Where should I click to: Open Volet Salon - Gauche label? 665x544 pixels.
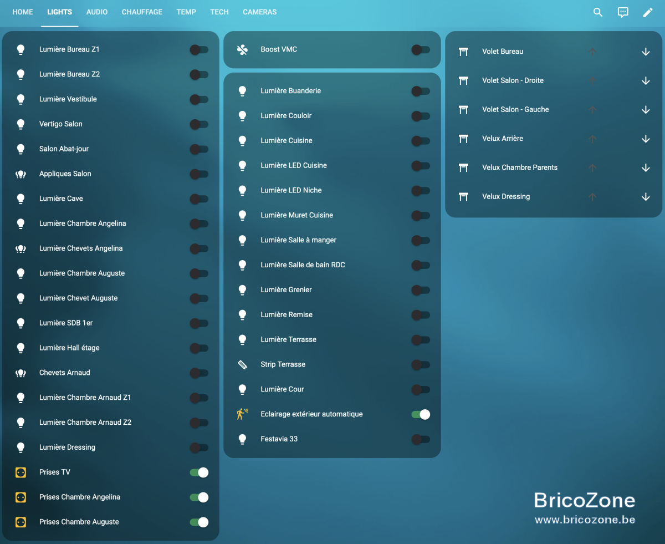click(x=516, y=110)
